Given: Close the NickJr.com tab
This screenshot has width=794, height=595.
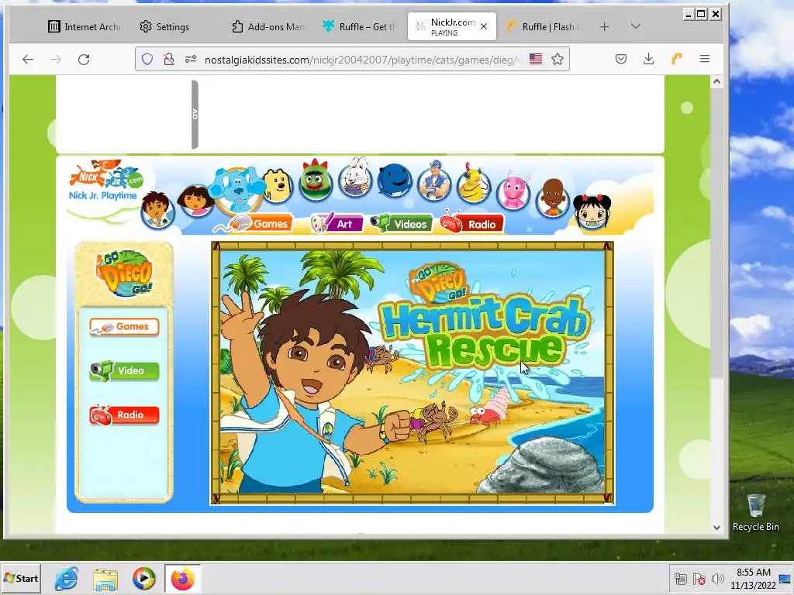Looking at the screenshot, I should [484, 26].
